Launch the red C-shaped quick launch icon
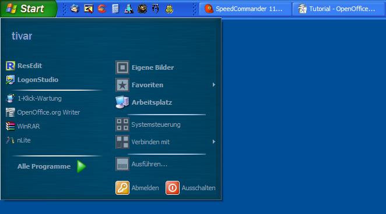Viewport: 386px width, 214px height. [101, 9]
